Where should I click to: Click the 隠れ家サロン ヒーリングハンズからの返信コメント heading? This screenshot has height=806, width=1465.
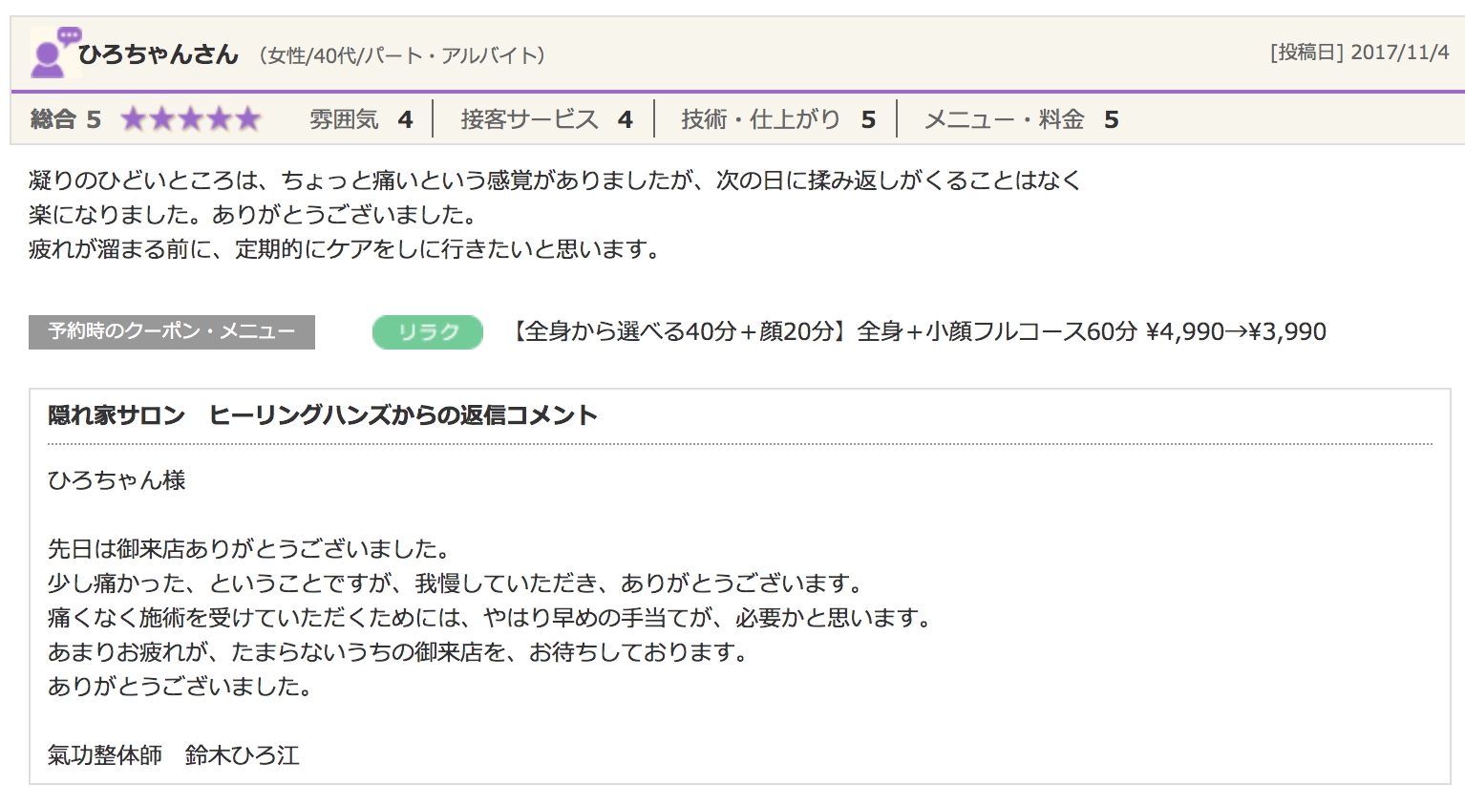[x=323, y=415]
